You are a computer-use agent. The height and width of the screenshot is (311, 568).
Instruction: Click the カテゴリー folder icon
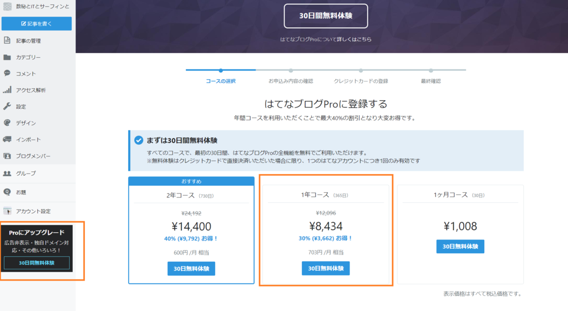coord(7,57)
